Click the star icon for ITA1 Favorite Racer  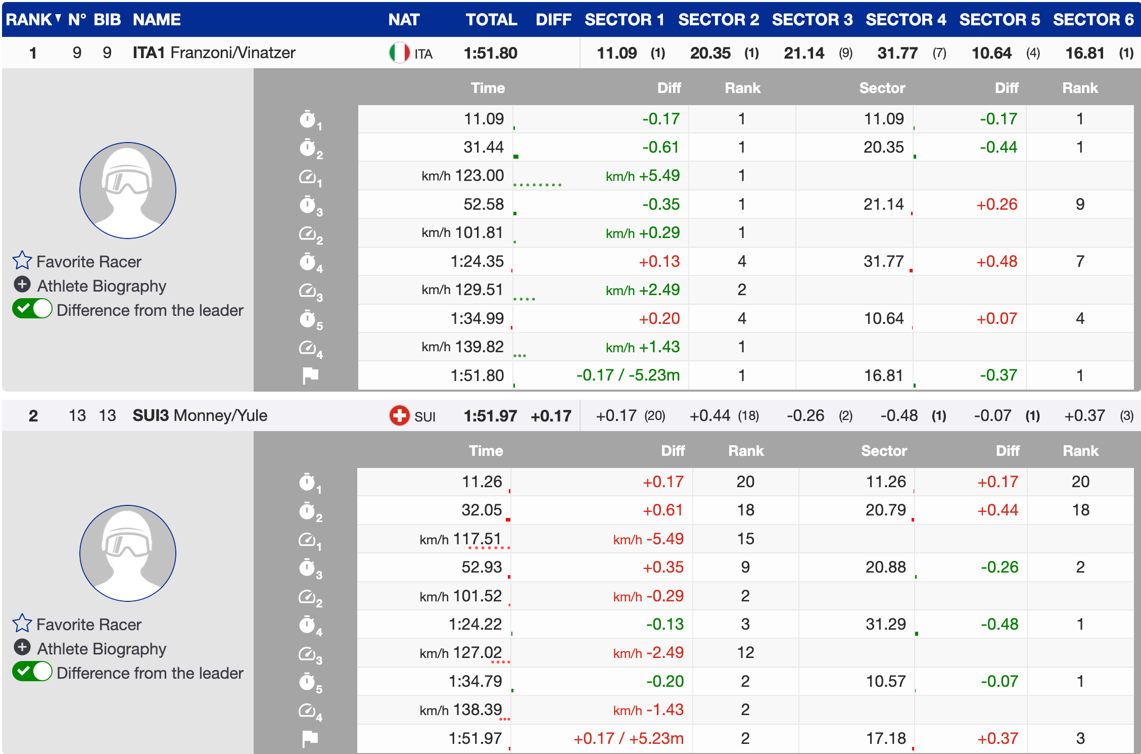tap(22, 261)
